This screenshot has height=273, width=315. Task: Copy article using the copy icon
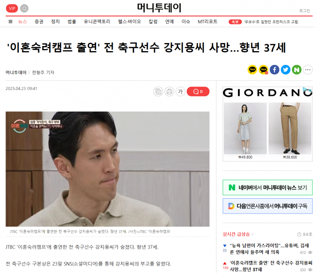pyautogui.click(x=158, y=92)
